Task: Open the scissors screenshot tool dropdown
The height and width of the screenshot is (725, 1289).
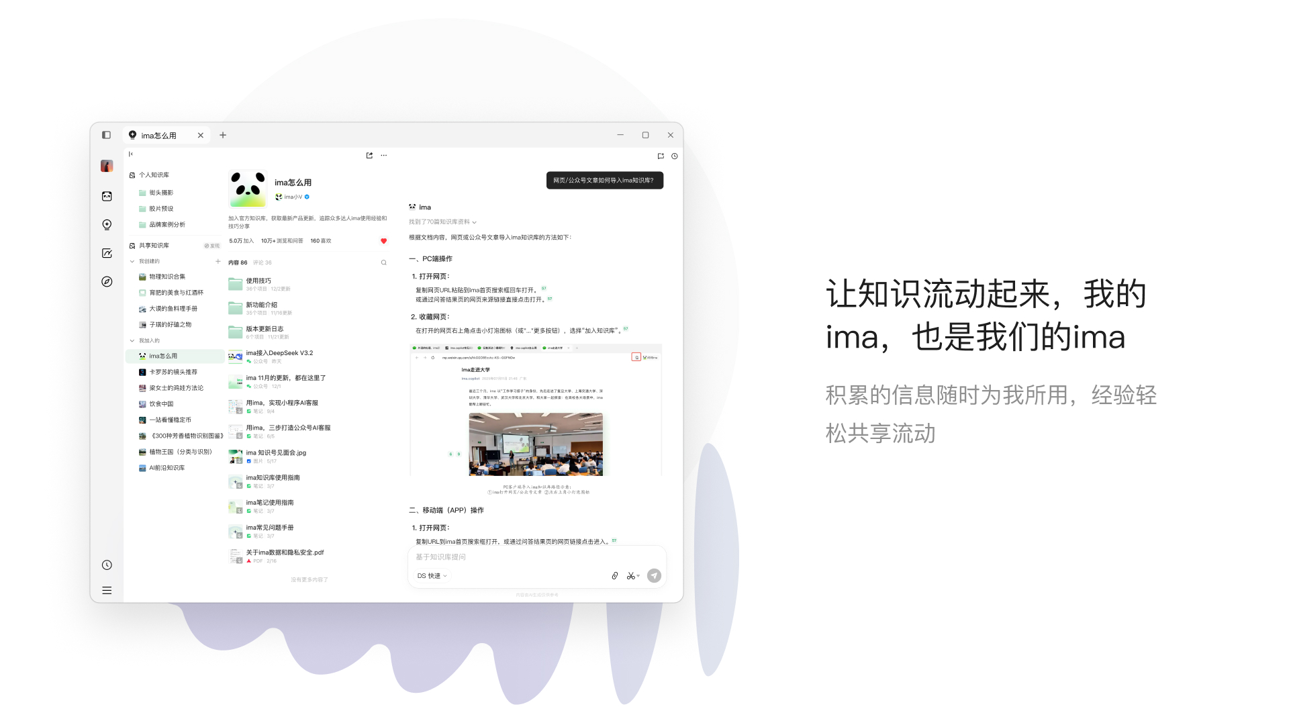Action: pos(633,576)
